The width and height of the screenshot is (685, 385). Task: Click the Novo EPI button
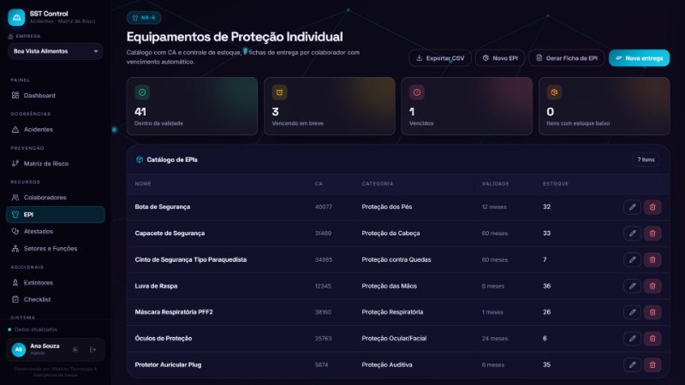pos(500,58)
